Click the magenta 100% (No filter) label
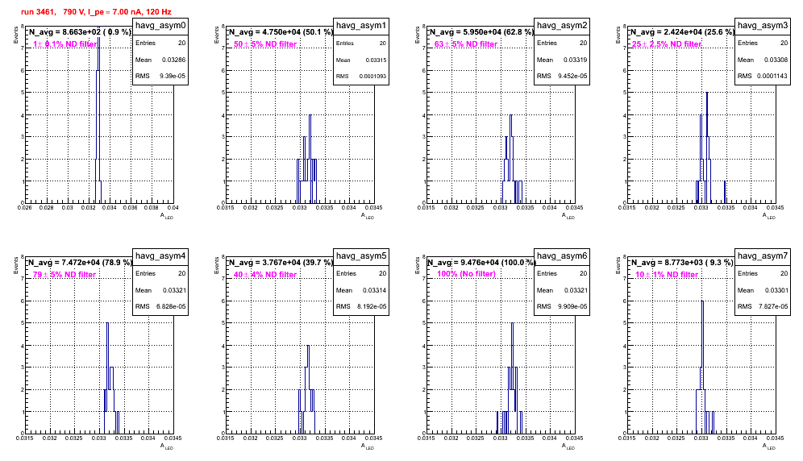The image size is (803, 461). (466, 274)
